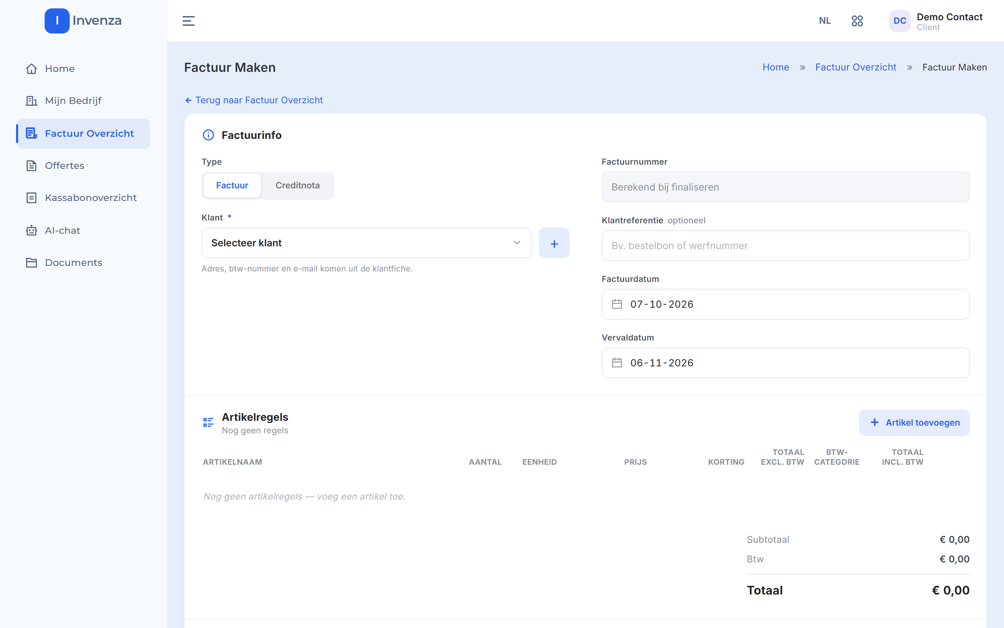This screenshot has width=1004, height=628.
Task: Switch type to Creditnota
Action: [x=297, y=185]
